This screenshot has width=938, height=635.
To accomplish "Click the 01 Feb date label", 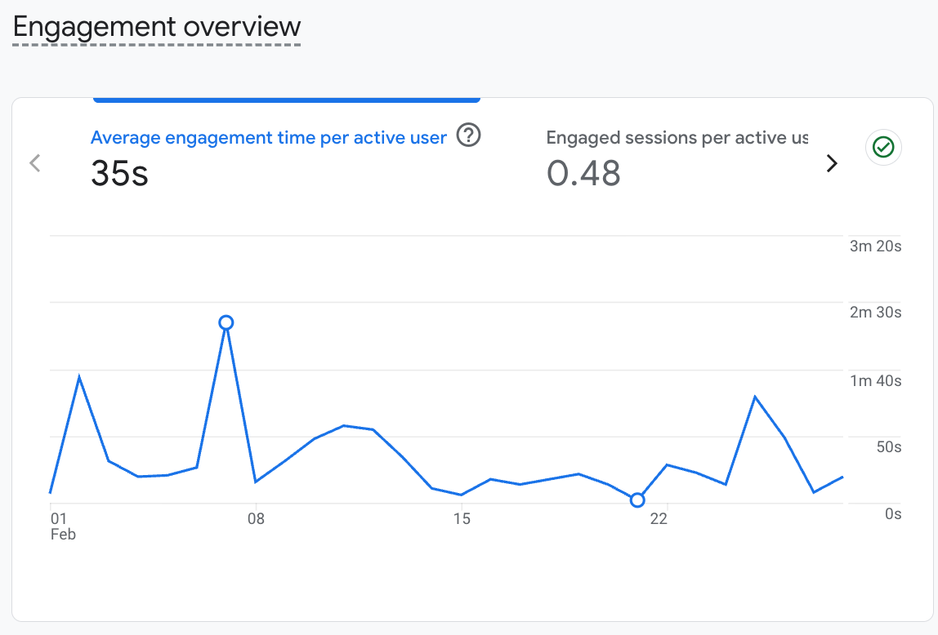I will 60,526.
